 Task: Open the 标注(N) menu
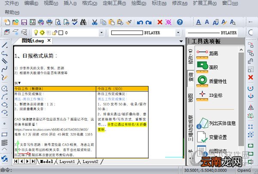pos(159,3)
